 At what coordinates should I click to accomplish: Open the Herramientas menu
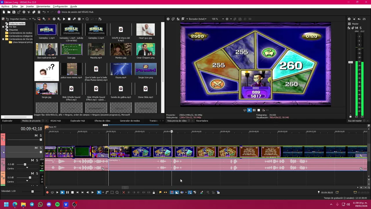pyautogui.click(x=43, y=6)
